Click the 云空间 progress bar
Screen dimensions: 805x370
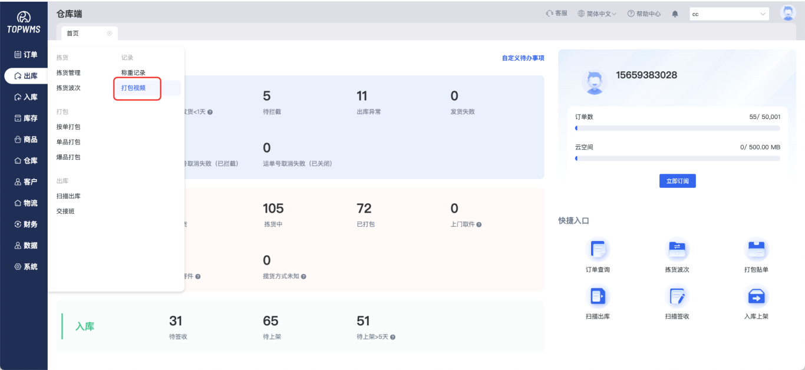(x=678, y=158)
